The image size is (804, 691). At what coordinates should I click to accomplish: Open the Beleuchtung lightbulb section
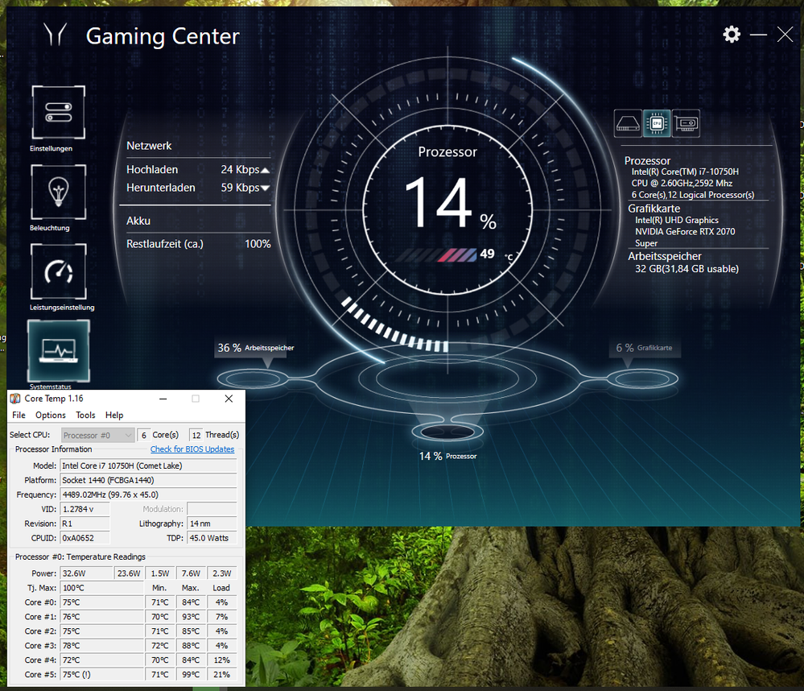click(x=58, y=192)
